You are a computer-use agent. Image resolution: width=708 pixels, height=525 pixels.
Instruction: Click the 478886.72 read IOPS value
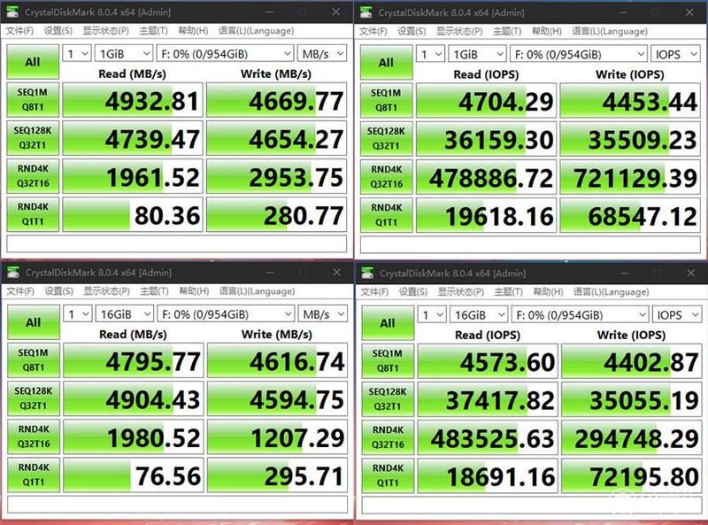[486, 177]
